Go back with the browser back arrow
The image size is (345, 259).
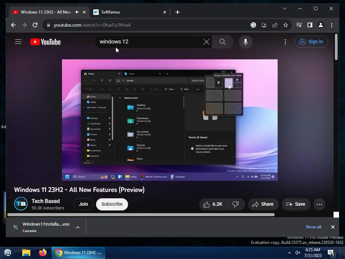[x=13, y=25]
